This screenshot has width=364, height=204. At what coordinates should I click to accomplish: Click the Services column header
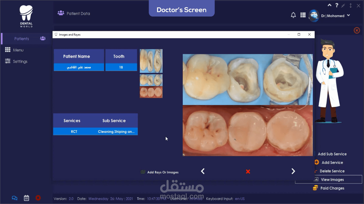(x=72, y=121)
